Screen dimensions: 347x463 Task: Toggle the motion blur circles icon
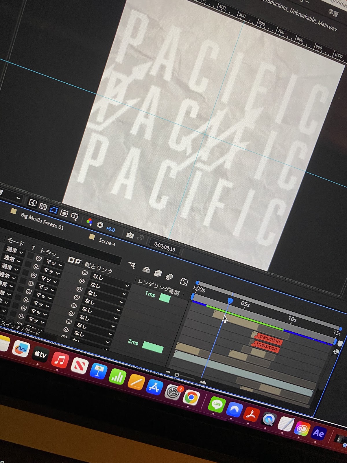click(x=169, y=277)
